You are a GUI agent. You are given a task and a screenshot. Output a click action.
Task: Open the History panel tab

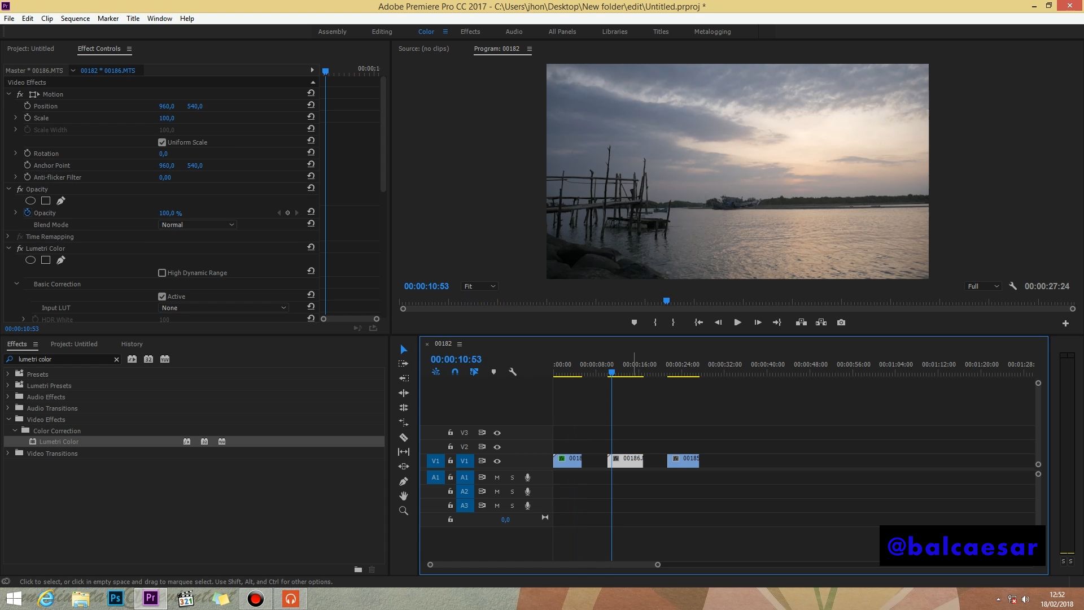tap(132, 344)
